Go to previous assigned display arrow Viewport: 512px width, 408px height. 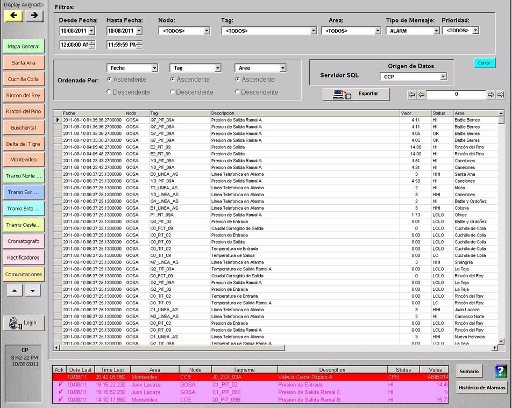pos(13,16)
